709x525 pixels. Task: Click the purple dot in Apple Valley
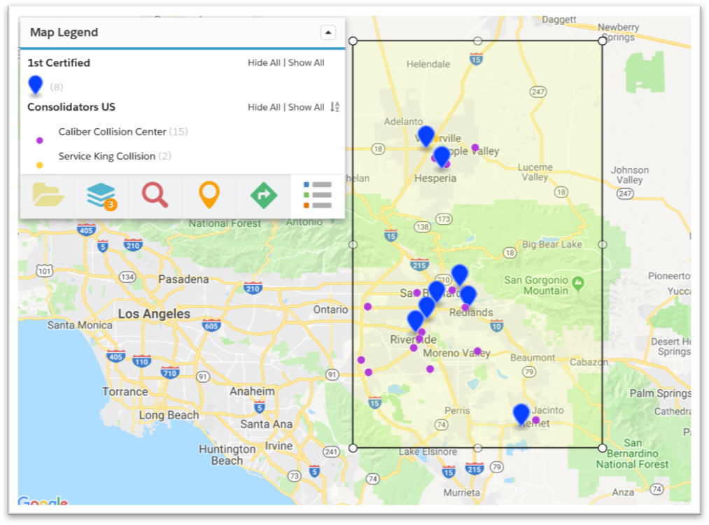[475, 148]
